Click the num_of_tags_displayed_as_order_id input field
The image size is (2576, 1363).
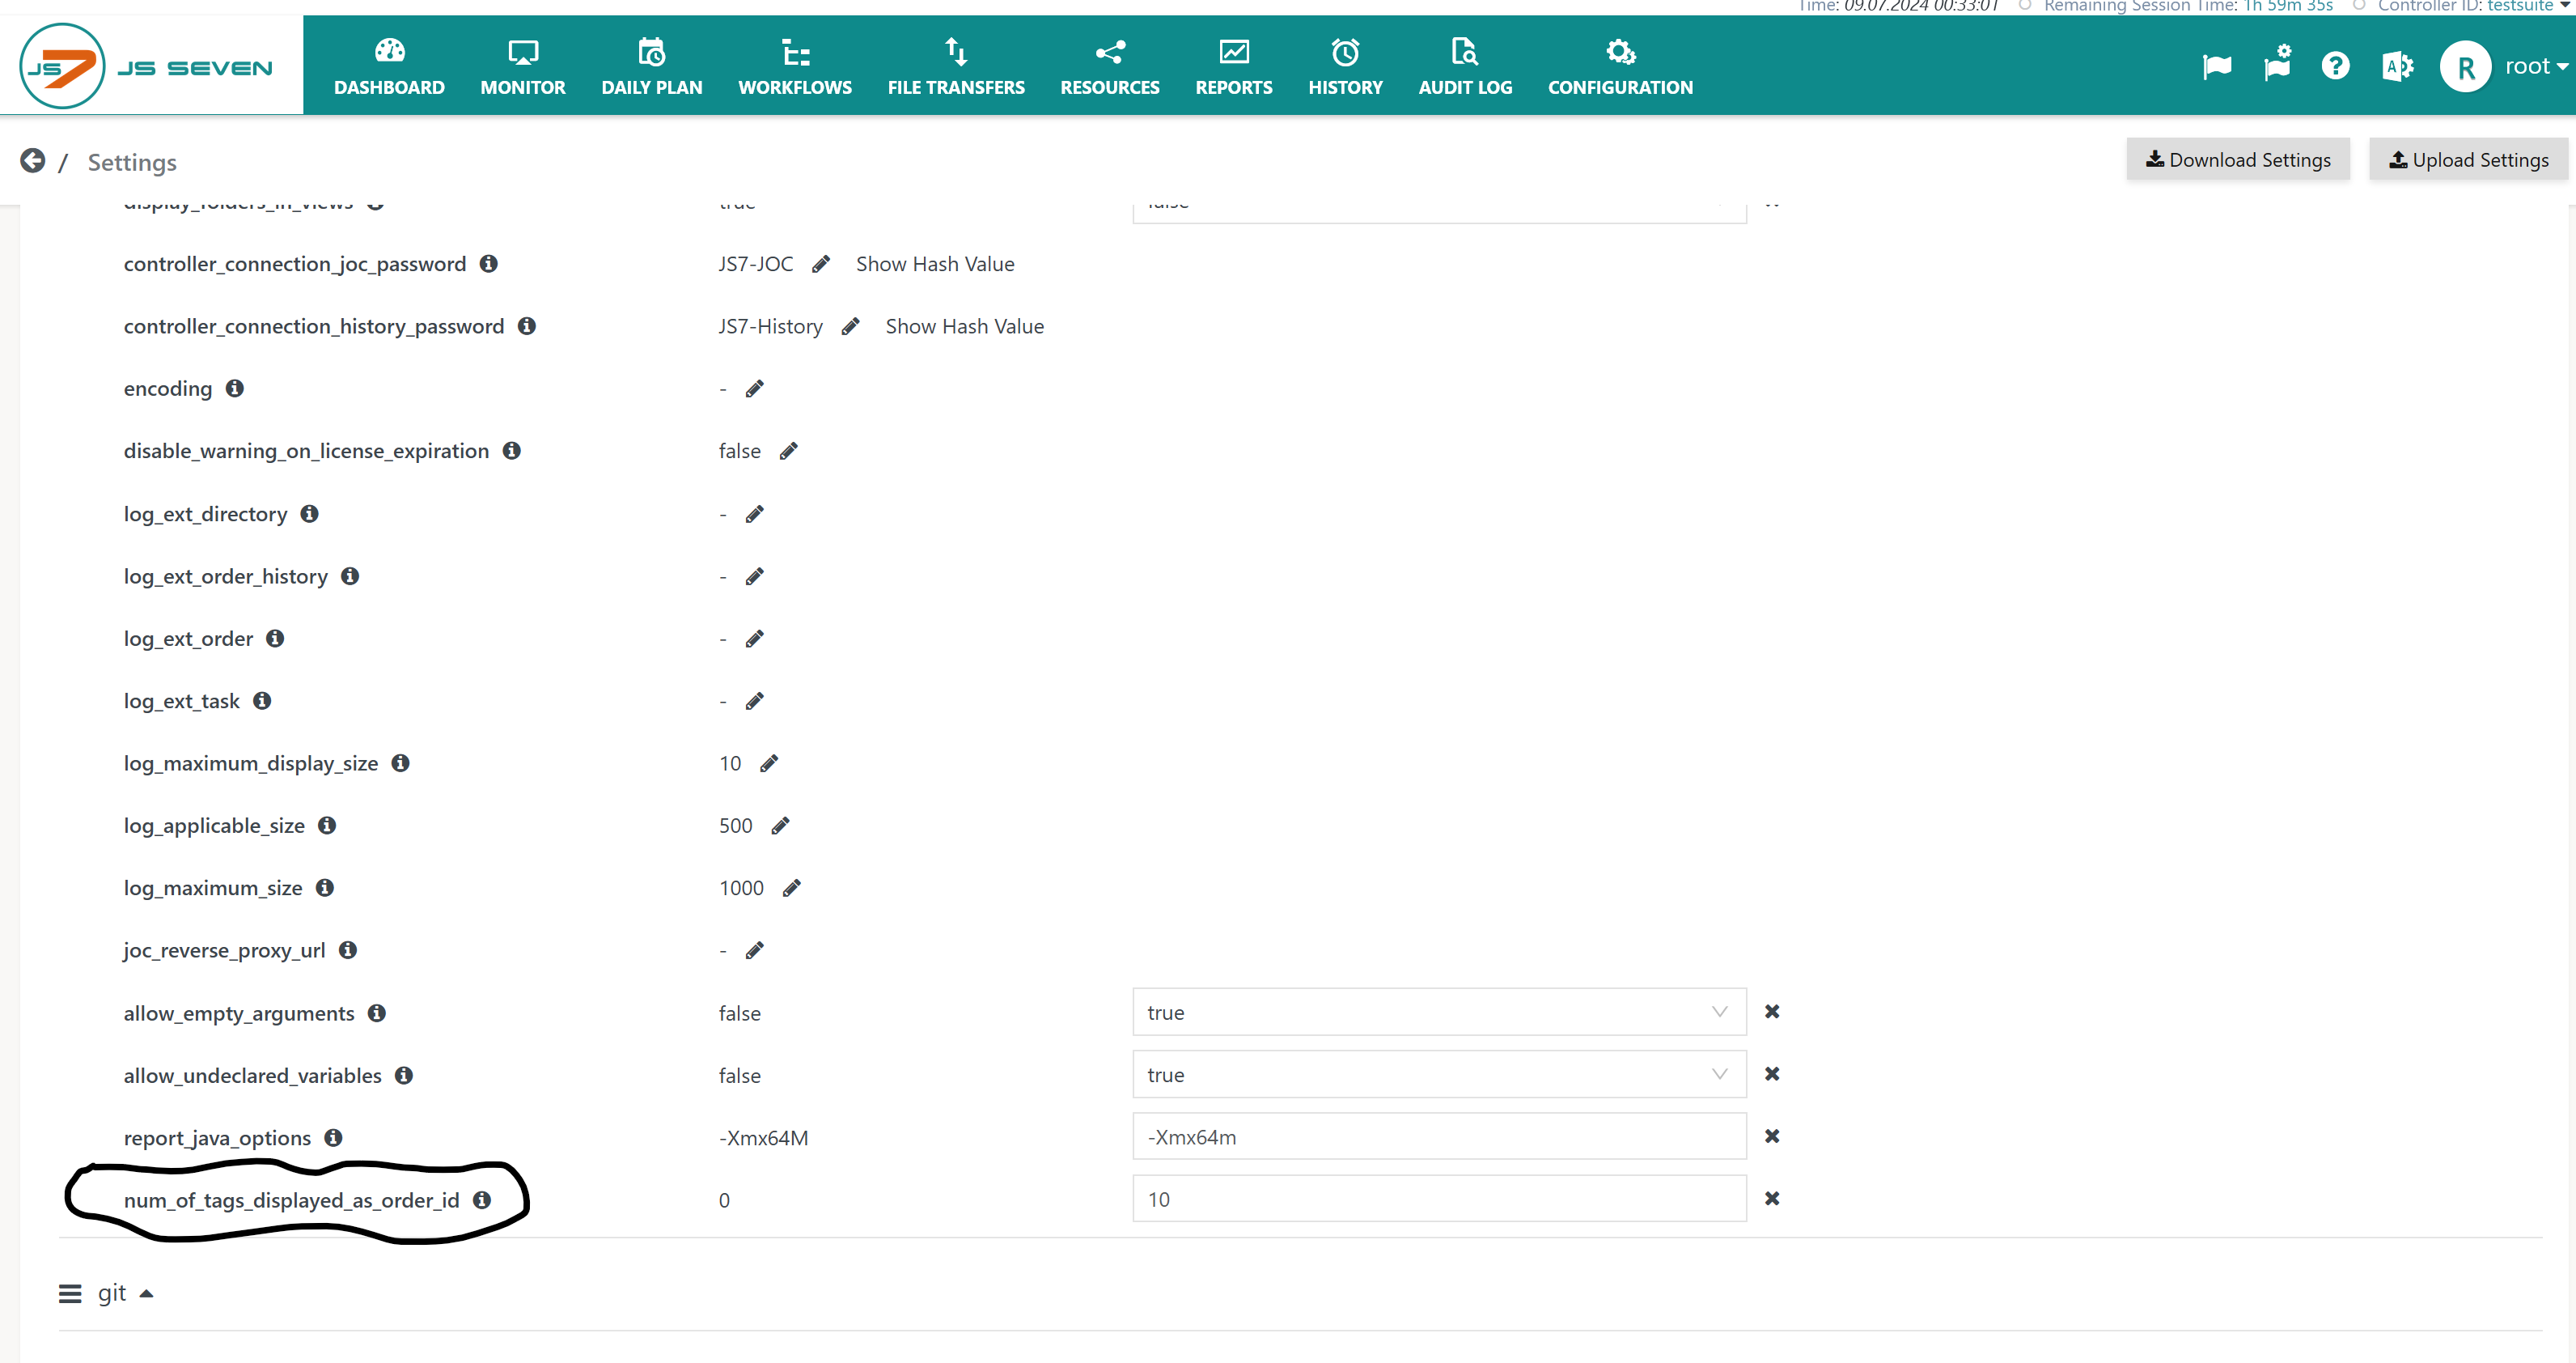click(1438, 1198)
